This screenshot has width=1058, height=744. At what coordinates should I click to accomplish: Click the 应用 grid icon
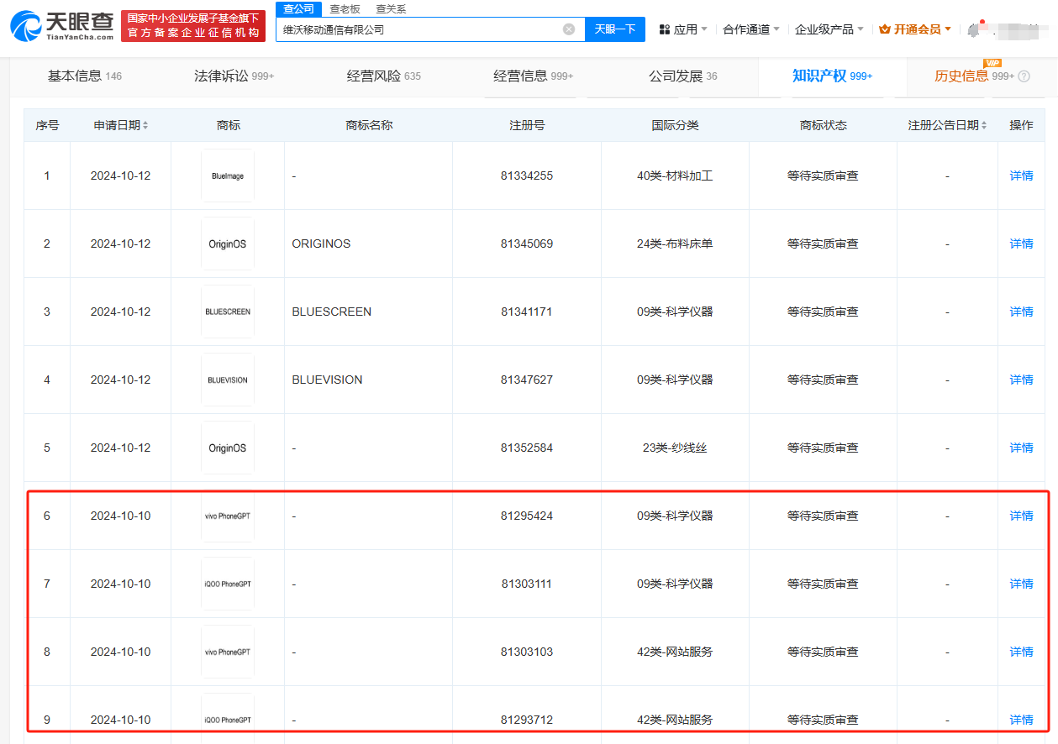click(665, 29)
